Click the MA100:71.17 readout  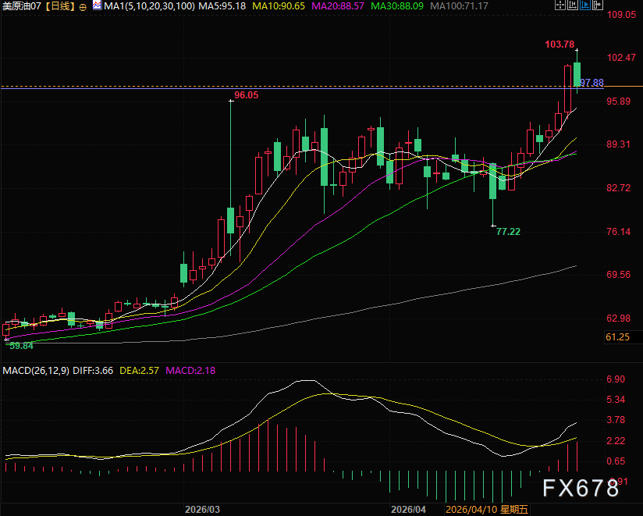point(459,6)
